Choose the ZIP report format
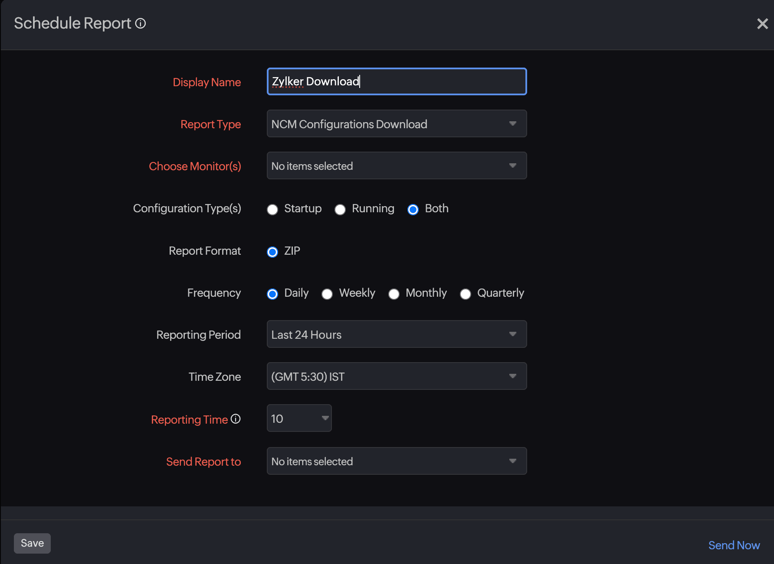Image resolution: width=774 pixels, height=564 pixels. point(272,252)
